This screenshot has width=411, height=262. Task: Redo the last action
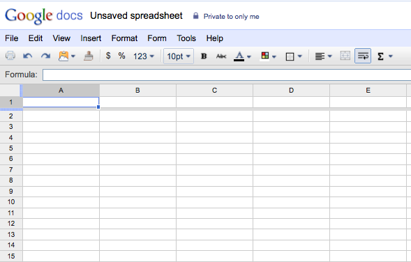(45, 56)
